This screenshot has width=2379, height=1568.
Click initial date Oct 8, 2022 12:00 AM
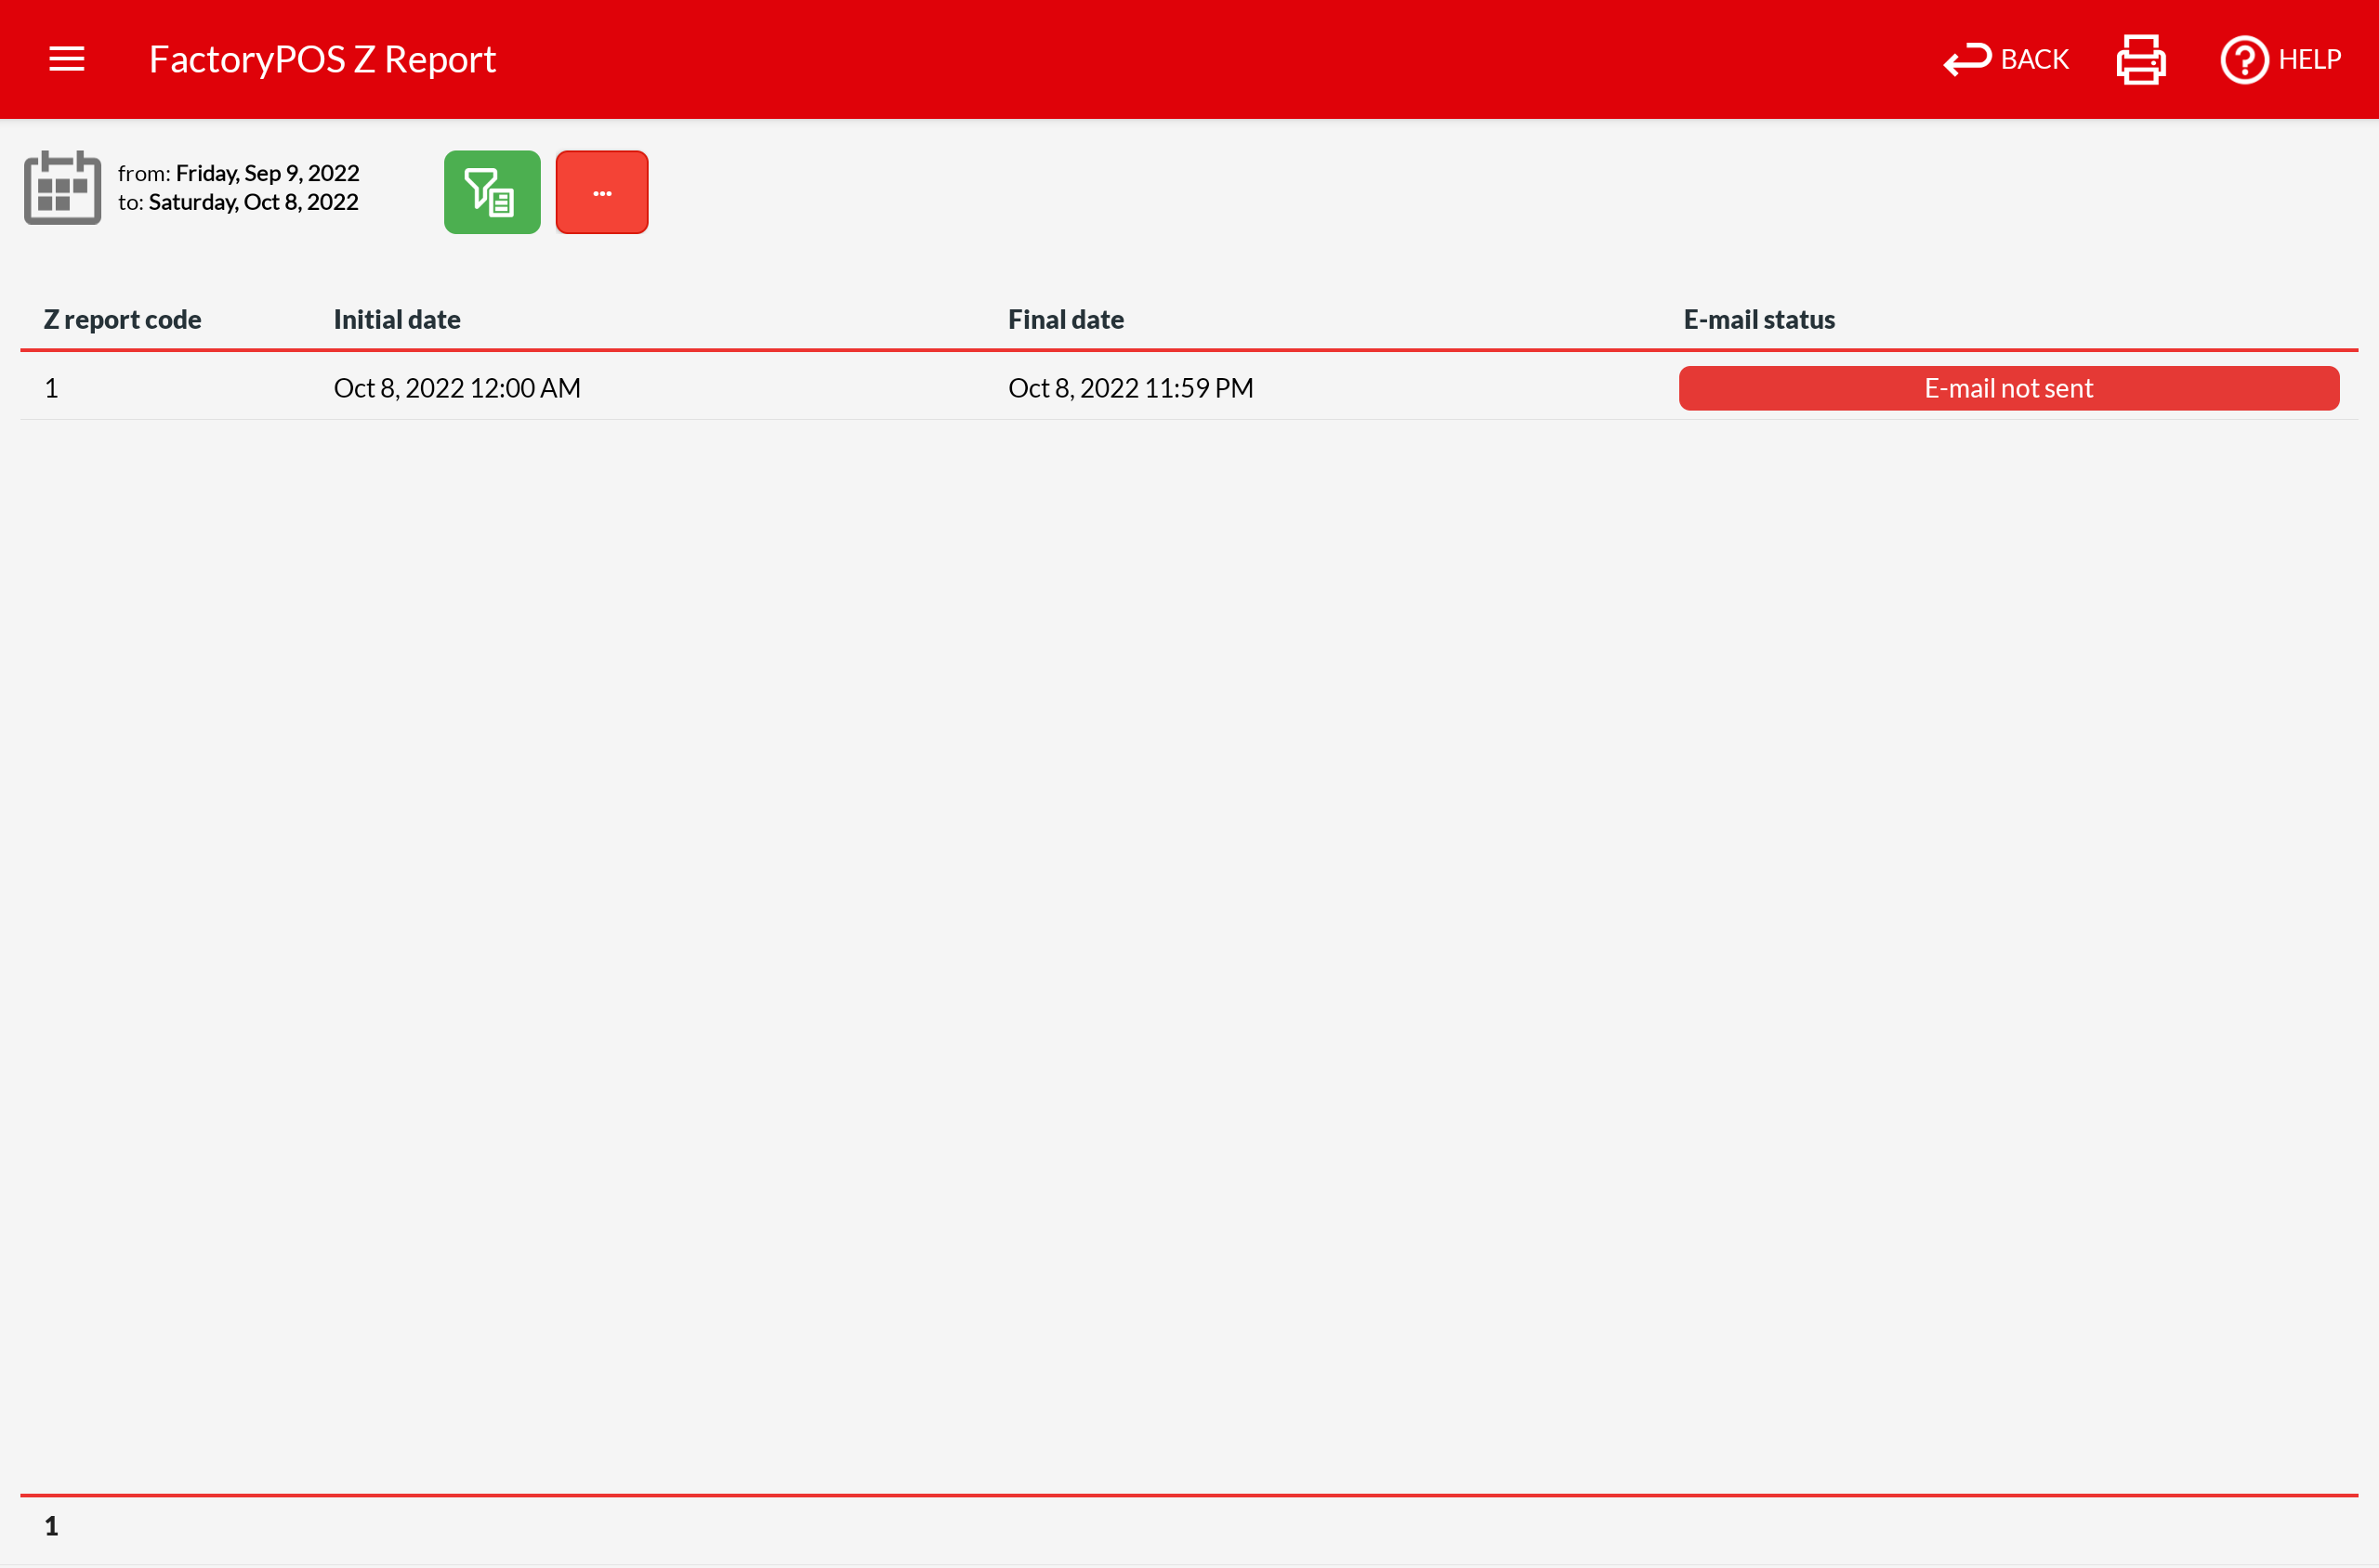[x=456, y=388]
